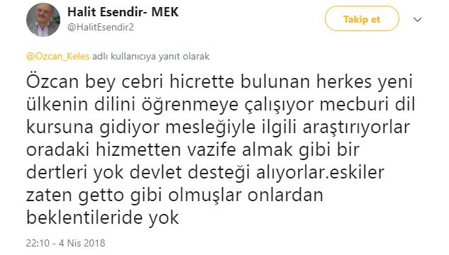Open the @Ozcan_Keles mention link

58,56
